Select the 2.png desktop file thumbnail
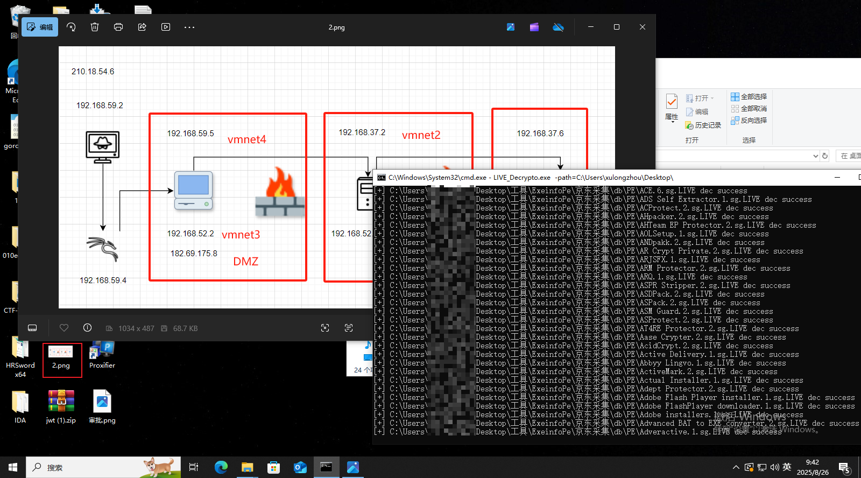The image size is (861, 478). [61, 353]
